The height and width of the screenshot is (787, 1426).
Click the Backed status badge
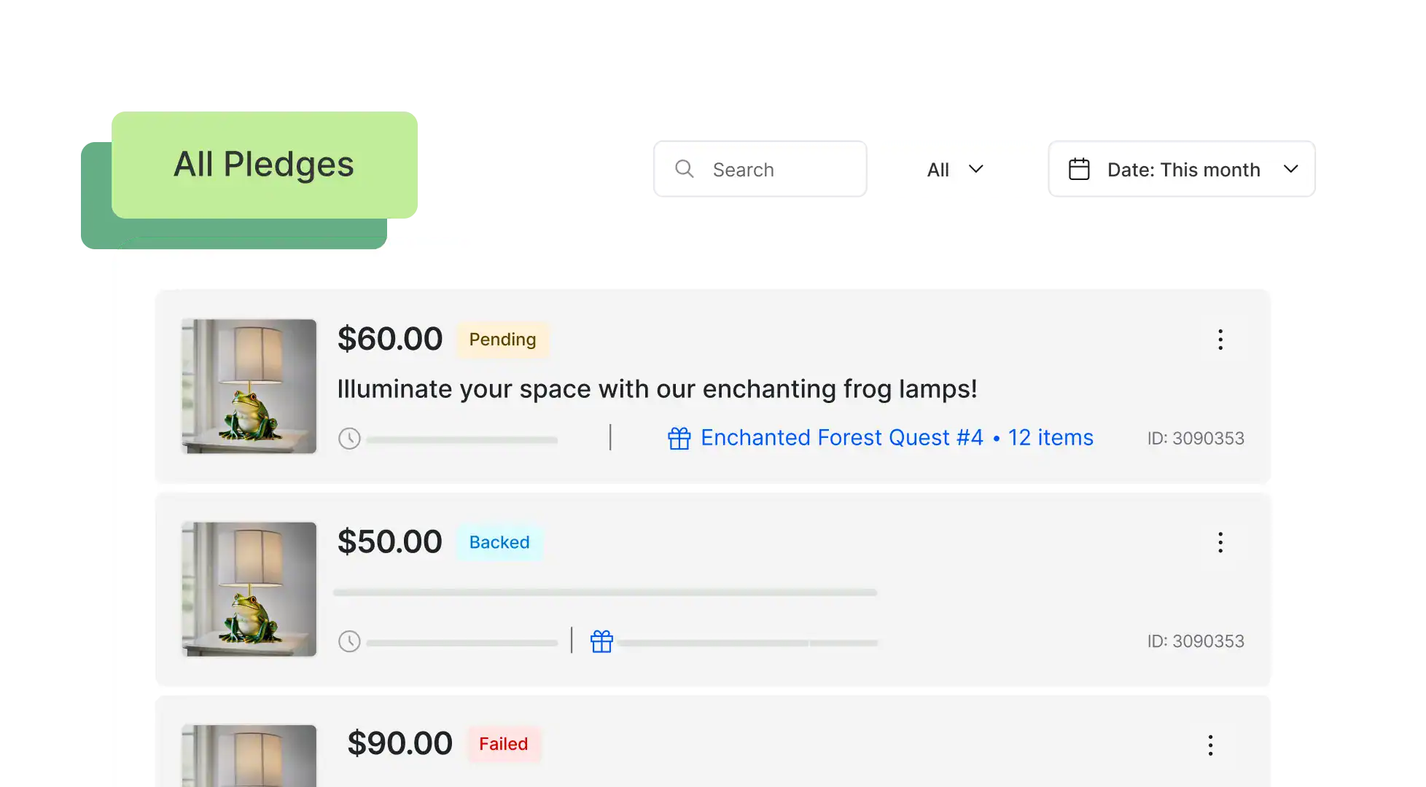(499, 542)
